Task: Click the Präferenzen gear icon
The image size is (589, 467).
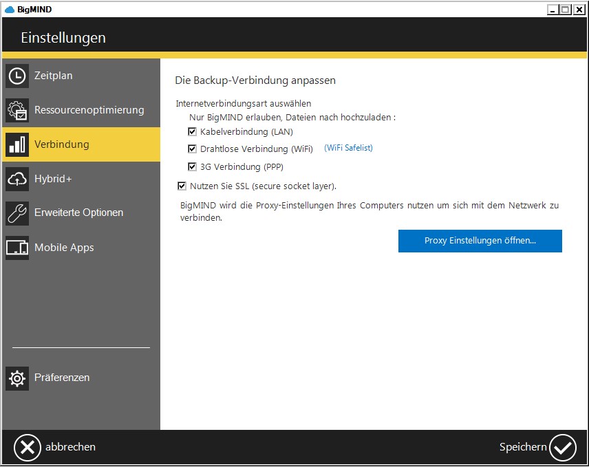Action: (x=17, y=378)
